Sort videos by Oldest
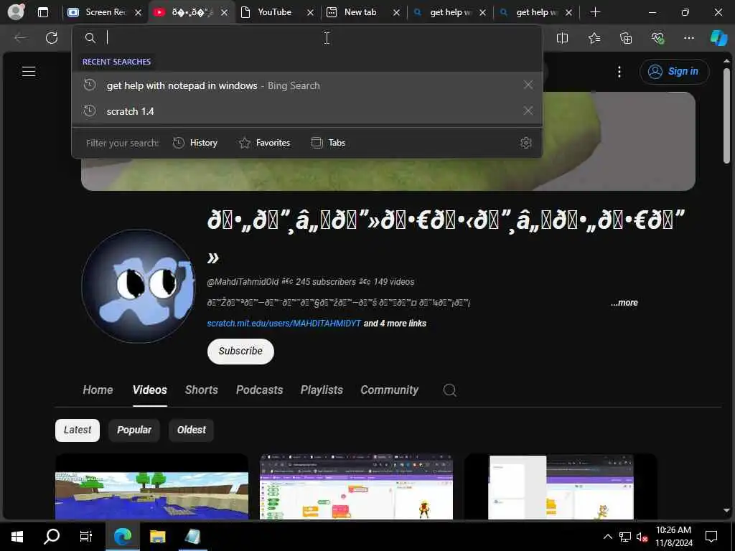 point(191,430)
